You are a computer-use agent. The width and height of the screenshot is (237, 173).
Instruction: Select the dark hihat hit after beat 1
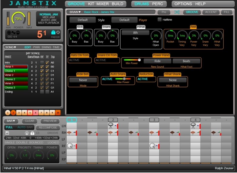92,133
